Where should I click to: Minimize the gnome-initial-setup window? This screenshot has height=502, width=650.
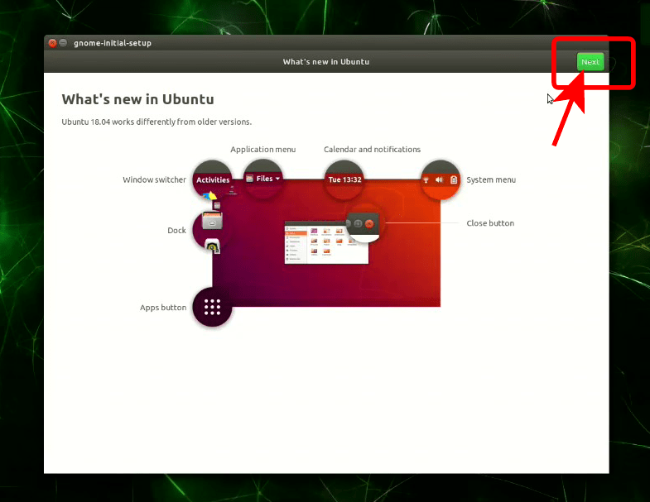(63, 43)
